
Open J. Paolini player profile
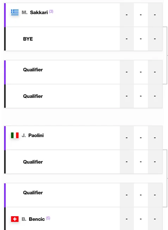pyautogui.click(x=33, y=135)
